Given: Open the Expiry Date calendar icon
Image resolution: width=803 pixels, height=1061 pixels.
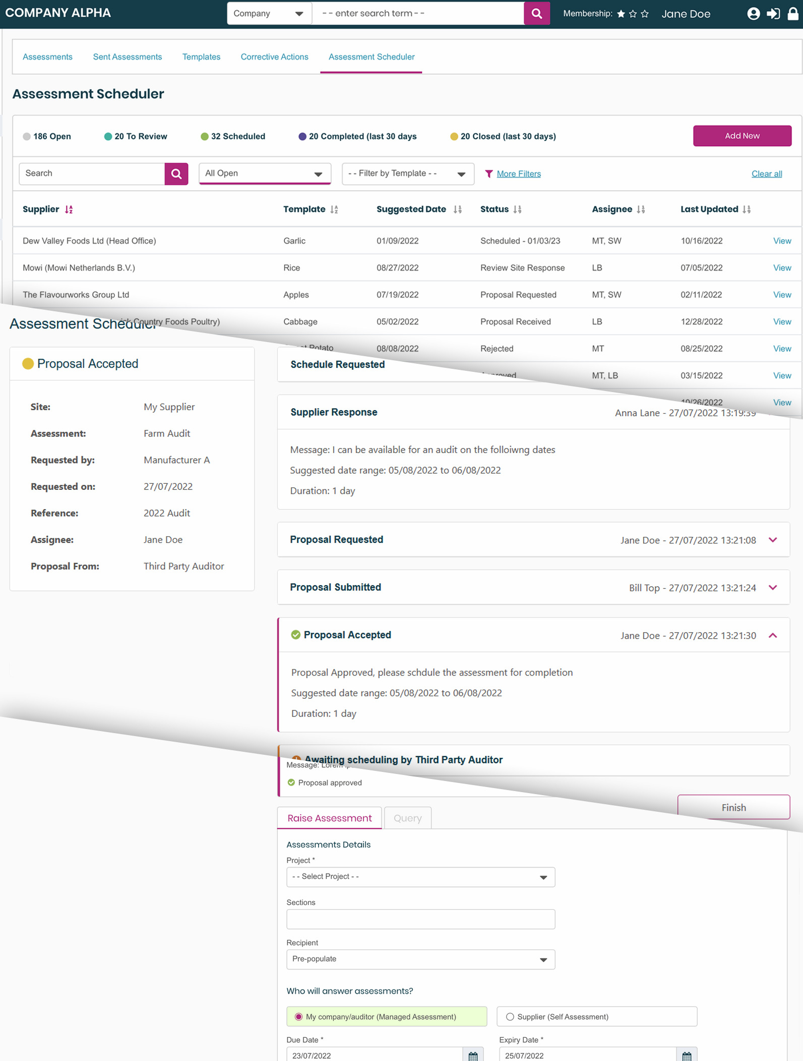Looking at the screenshot, I should [686, 1055].
